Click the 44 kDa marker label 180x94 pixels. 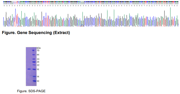(x=38, y=55)
